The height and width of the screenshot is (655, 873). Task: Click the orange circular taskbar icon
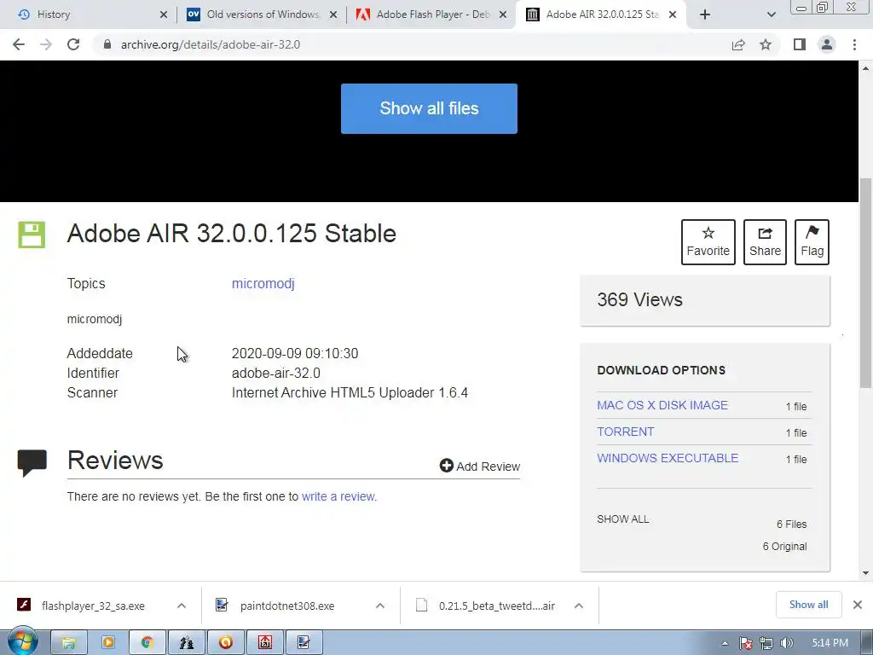[225, 643]
